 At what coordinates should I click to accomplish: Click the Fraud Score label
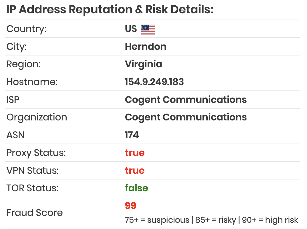(x=34, y=213)
